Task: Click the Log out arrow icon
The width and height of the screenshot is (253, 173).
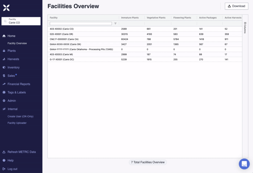Action: [x=4, y=169]
